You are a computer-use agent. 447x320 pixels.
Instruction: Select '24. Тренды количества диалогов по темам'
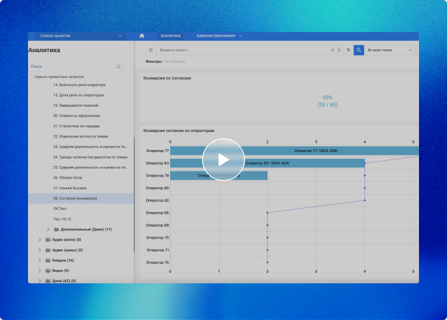point(90,157)
